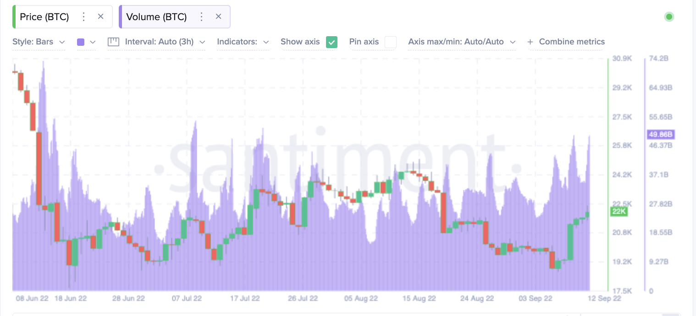This screenshot has width=696, height=316.
Task: Open the purple color swatch picker
Action: pos(86,42)
